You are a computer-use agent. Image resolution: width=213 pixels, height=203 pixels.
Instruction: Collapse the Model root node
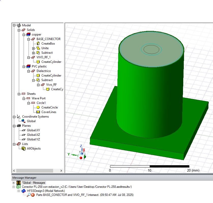point(14,25)
